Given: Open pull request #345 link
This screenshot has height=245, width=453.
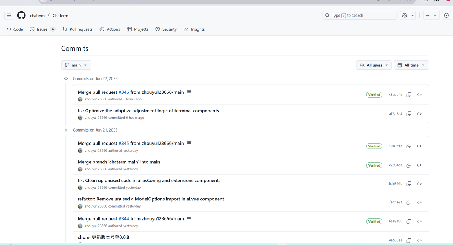Looking at the screenshot, I should point(124,143).
